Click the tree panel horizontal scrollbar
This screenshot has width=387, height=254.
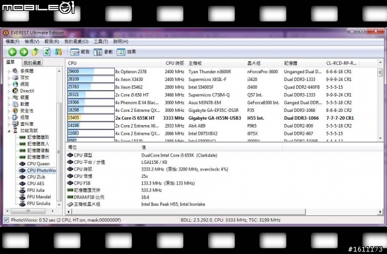pos(30,211)
